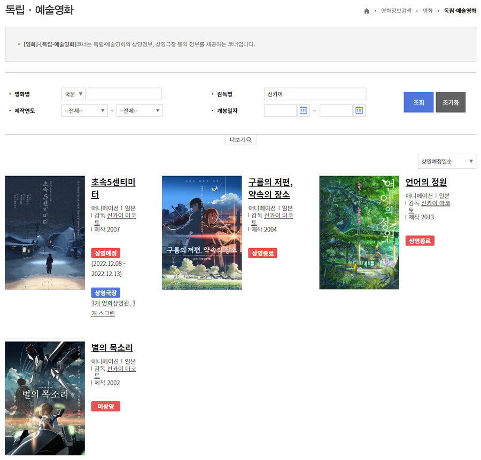Click the 별의 목소리 poster thumbnail
The image size is (481, 460).
(45, 398)
